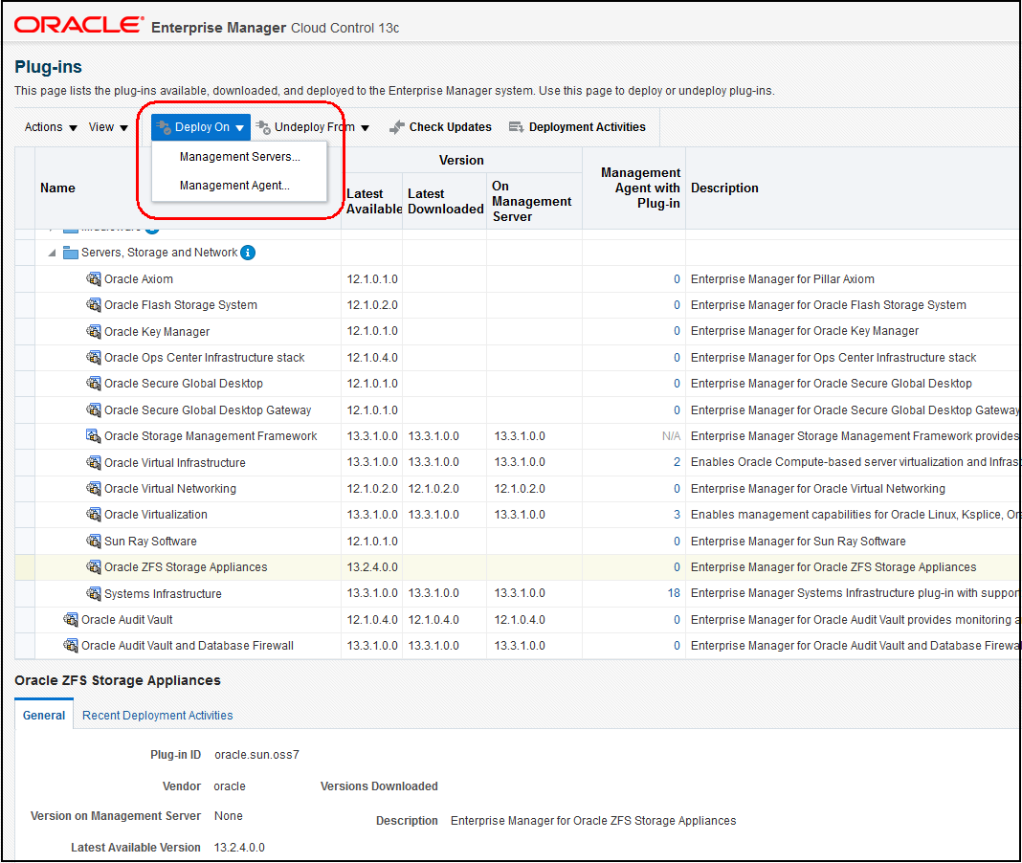The height and width of the screenshot is (863, 1022).
Task: Switch to the General tab
Action: point(44,715)
